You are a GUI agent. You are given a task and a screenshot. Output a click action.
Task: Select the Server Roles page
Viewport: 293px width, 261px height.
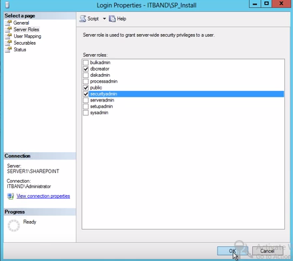[26, 29]
